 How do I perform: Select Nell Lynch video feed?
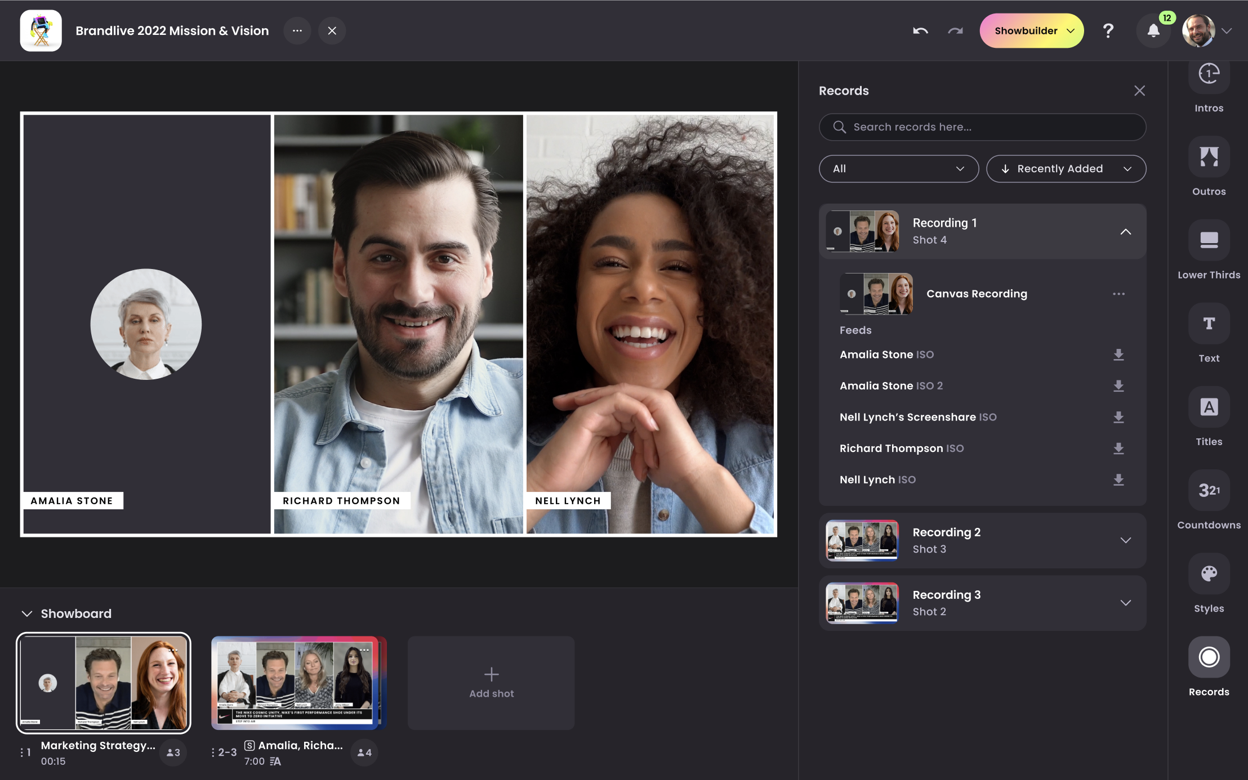[x=650, y=324]
